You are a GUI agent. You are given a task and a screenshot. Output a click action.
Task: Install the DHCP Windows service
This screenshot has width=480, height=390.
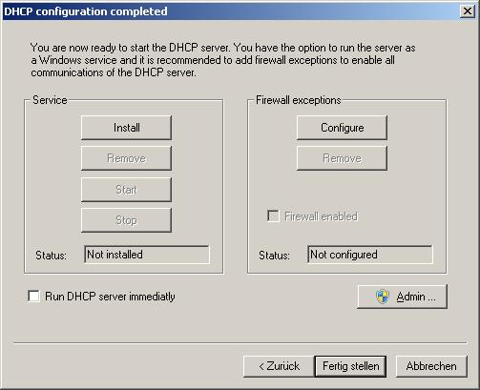[126, 128]
